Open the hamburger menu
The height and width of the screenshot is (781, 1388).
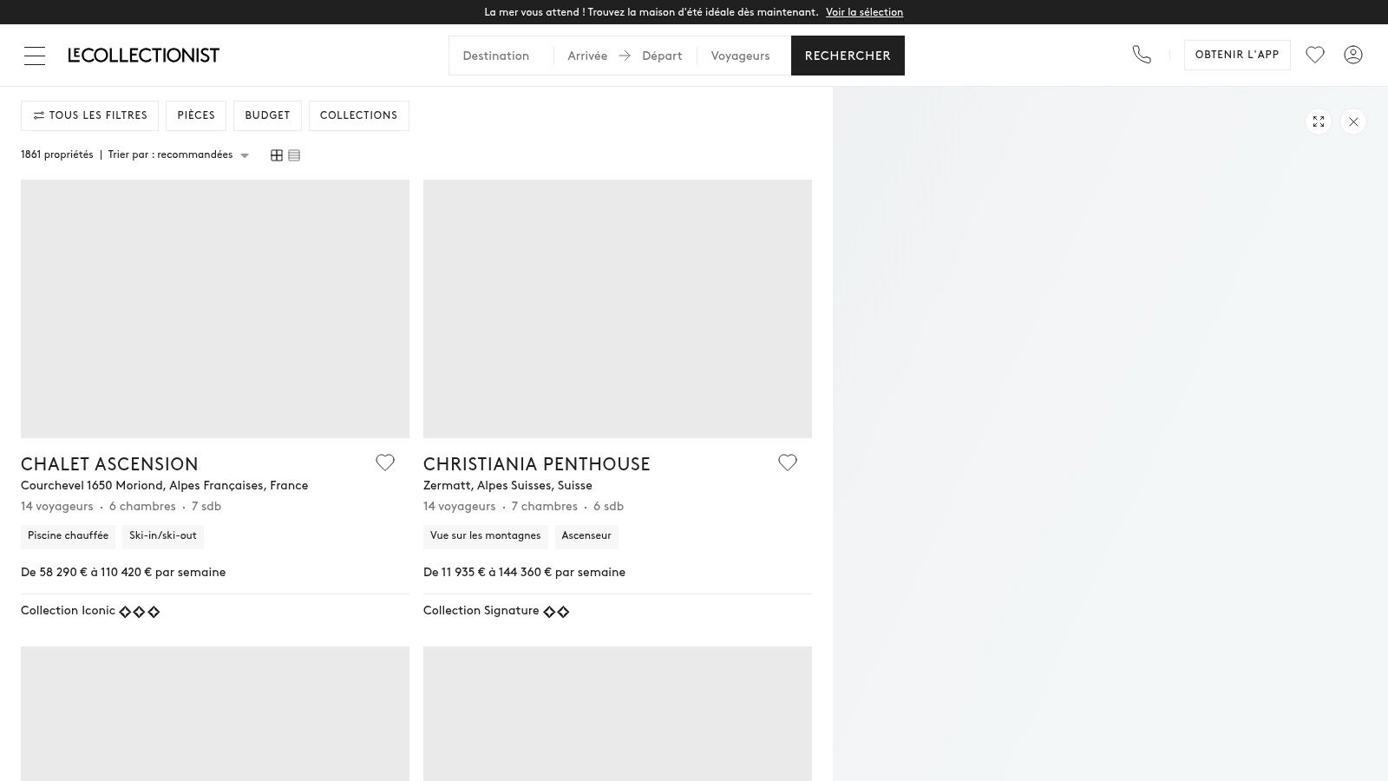click(35, 56)
